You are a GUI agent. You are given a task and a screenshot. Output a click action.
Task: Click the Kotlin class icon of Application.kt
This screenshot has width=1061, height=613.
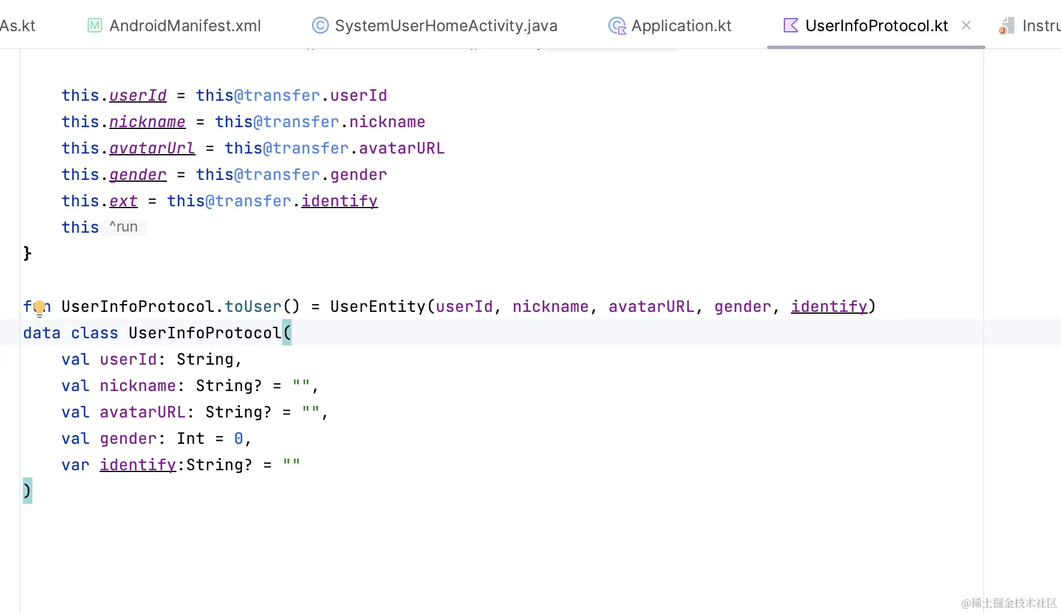click(617, 26)
